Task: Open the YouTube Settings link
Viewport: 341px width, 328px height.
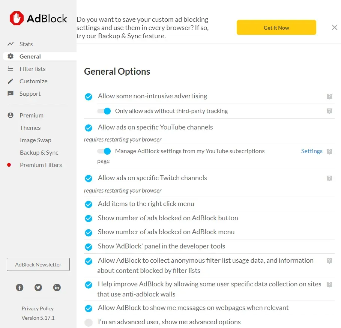Action: (x=312, y=151)
